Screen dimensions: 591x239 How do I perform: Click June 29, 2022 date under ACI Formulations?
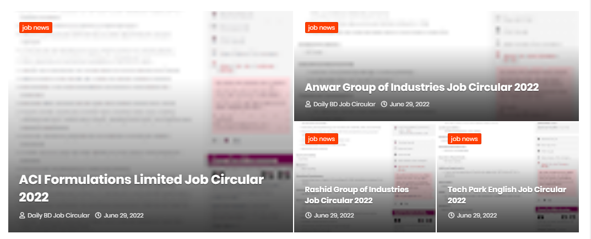[x=123, y=216]
